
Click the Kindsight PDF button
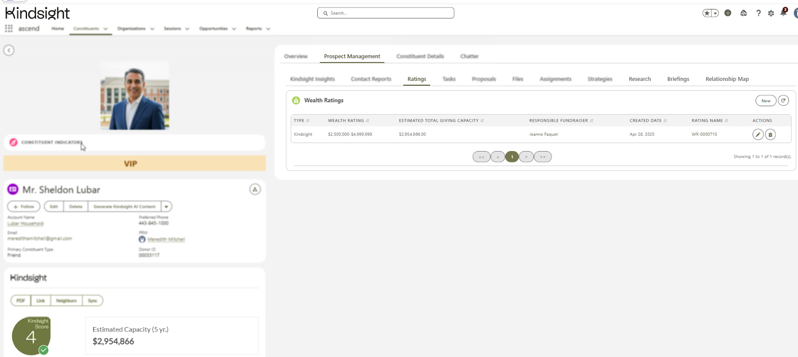coord(20,301)
